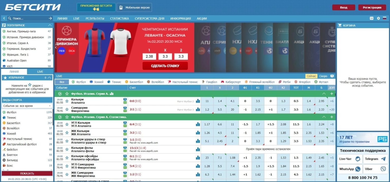Screen dimensions: 390x182
Task: Switch to the LIVE tab in the sidebar
Action: [x=40, y=72]
